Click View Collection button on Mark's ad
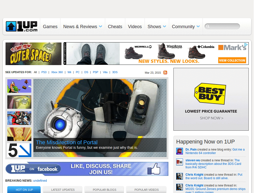The image size is (257, 193). tap(232, 60)
